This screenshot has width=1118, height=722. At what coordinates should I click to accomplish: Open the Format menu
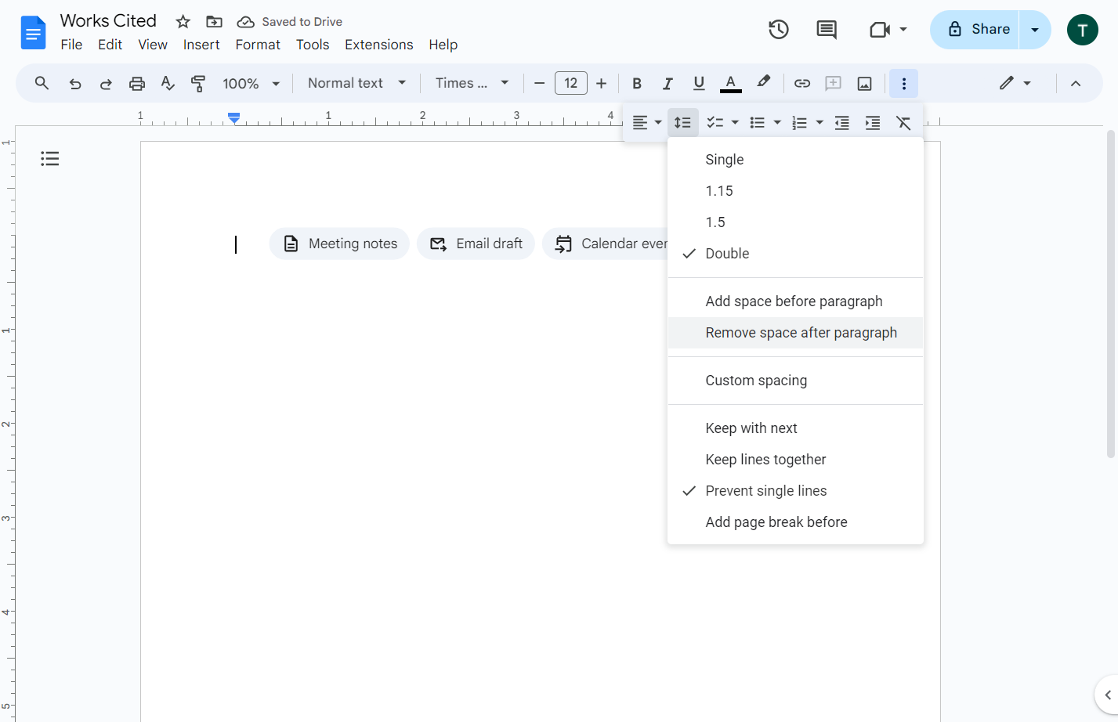pos(258,45)
